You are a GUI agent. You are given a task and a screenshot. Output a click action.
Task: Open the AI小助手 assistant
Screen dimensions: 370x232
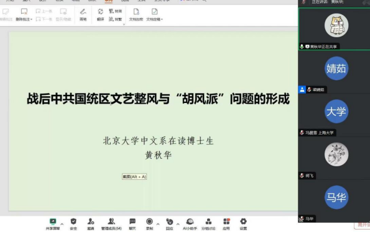click(190, 224)
